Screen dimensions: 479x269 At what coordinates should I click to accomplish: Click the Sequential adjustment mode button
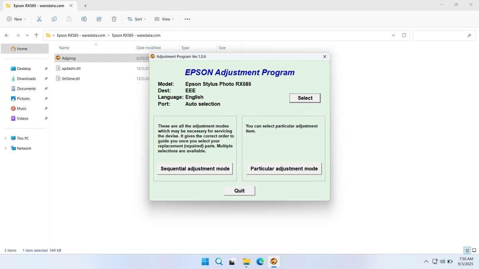coord(195,168)
